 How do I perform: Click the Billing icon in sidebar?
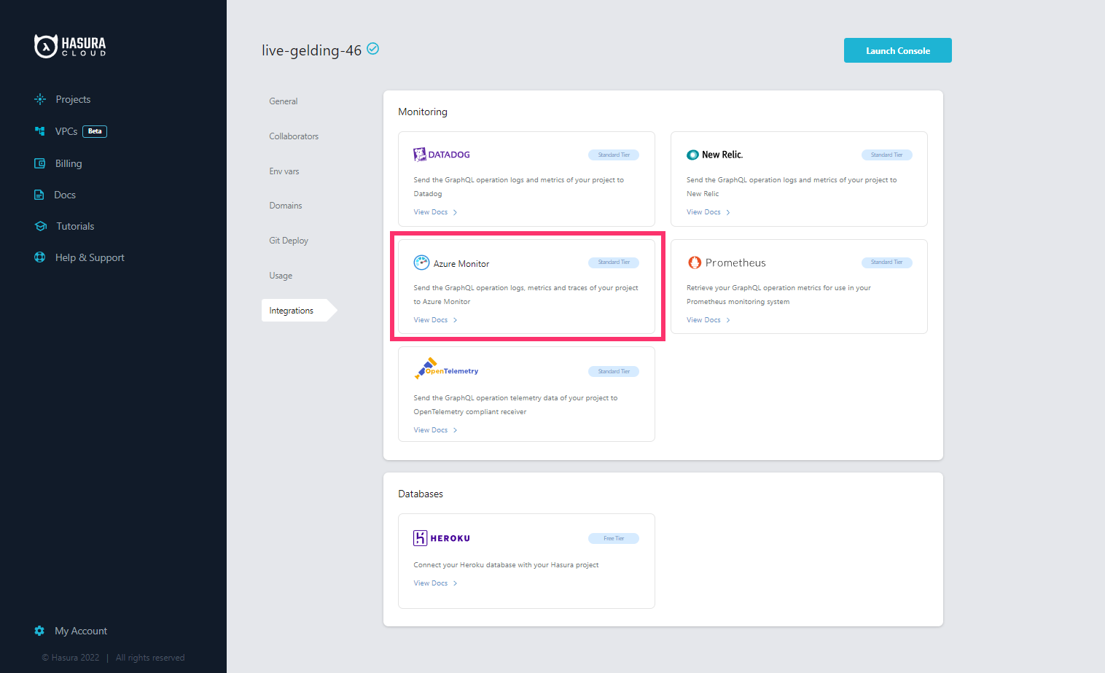pos(39,163)
